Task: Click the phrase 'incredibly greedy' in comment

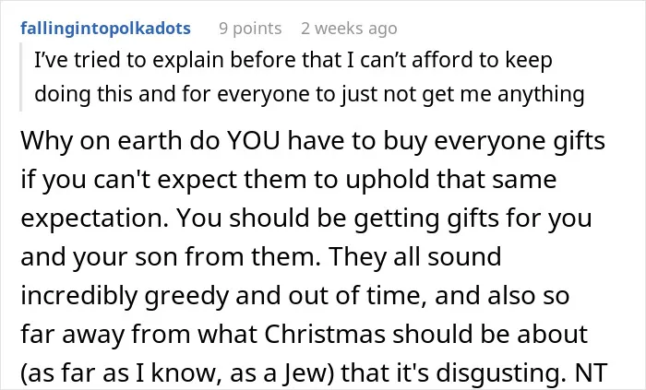Action: pyautogui.click(x=125, y=296)
